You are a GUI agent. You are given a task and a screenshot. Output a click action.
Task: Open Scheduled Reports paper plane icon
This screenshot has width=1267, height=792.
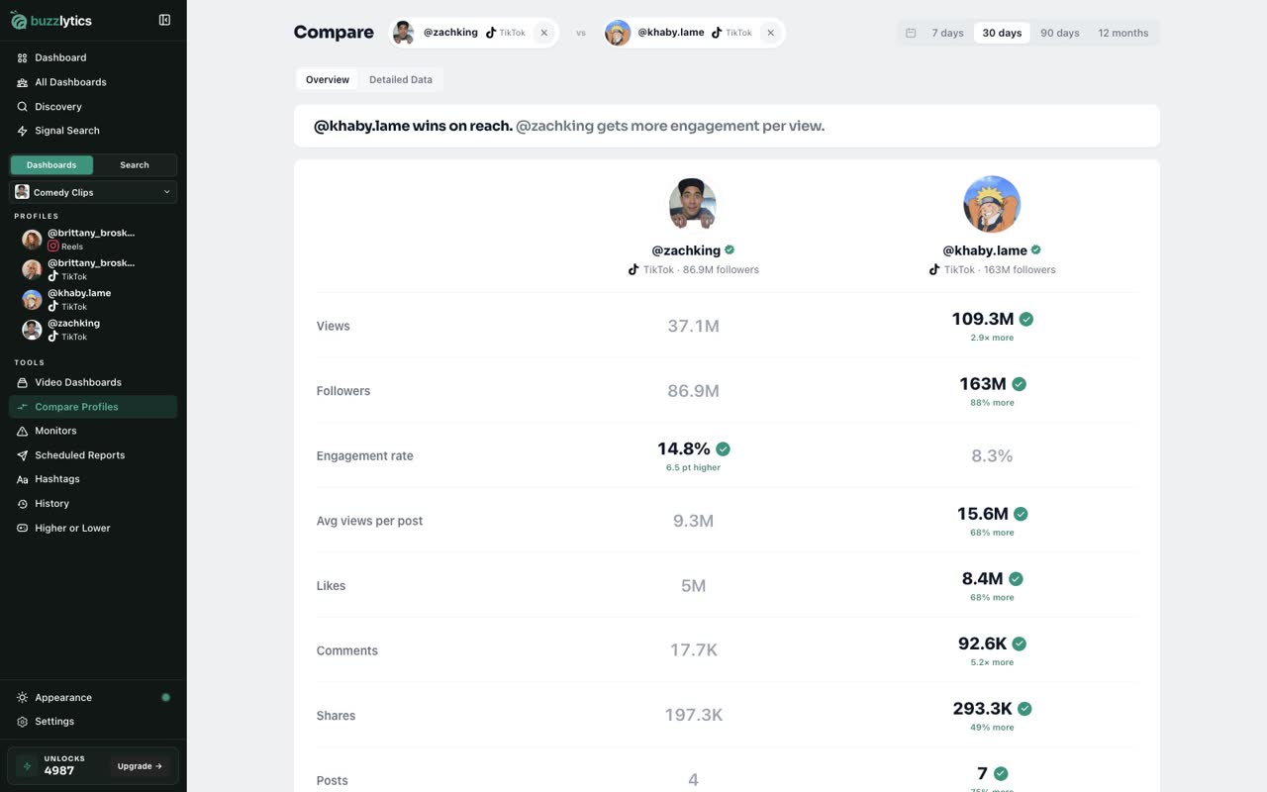[22, 455]
